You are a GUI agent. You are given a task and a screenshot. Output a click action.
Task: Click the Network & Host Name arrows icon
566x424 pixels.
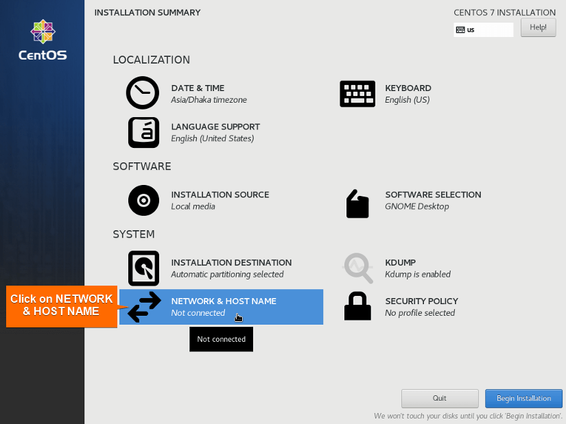[x=144, y=307]
